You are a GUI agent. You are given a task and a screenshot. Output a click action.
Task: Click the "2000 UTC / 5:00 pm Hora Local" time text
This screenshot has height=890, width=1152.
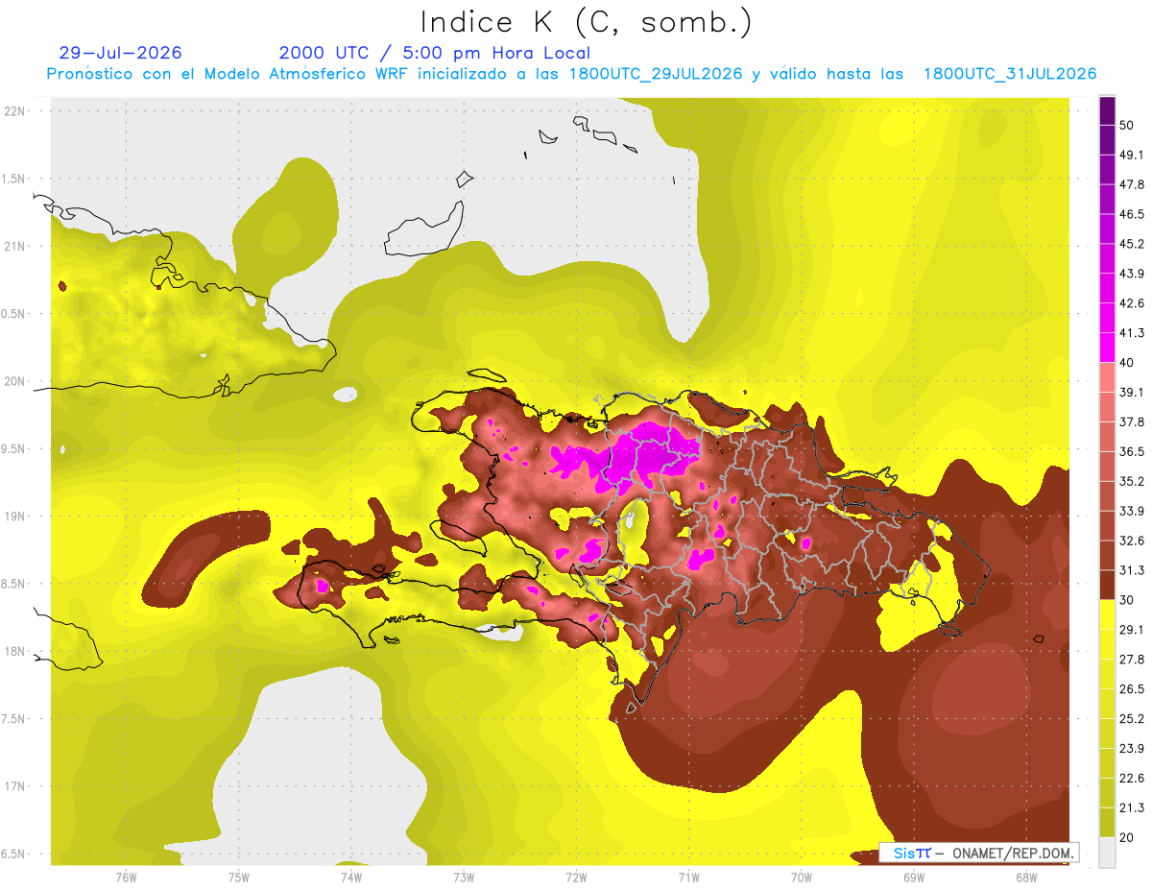tap(435, 53)
